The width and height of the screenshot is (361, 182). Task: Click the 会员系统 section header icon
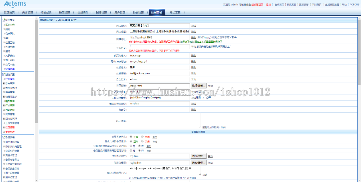4,138
